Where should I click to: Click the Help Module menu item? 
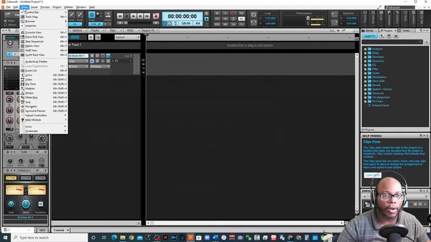[44, 120]
